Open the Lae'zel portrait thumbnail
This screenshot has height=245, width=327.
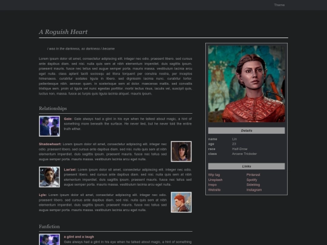[50, 177]
